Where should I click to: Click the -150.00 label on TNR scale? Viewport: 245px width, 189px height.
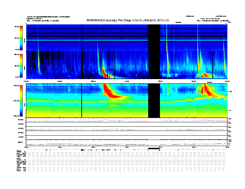[x=16, y=116]
